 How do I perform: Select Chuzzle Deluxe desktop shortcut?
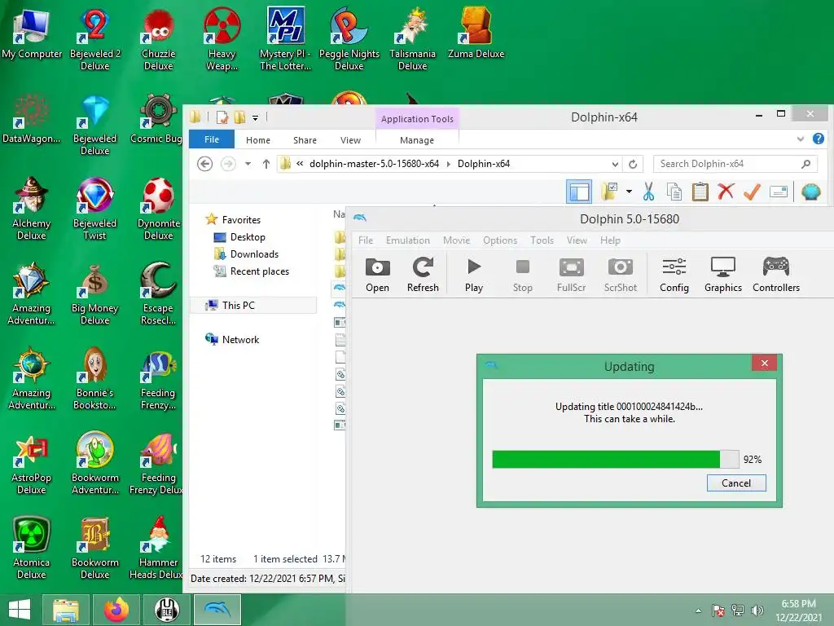(158, 38)
